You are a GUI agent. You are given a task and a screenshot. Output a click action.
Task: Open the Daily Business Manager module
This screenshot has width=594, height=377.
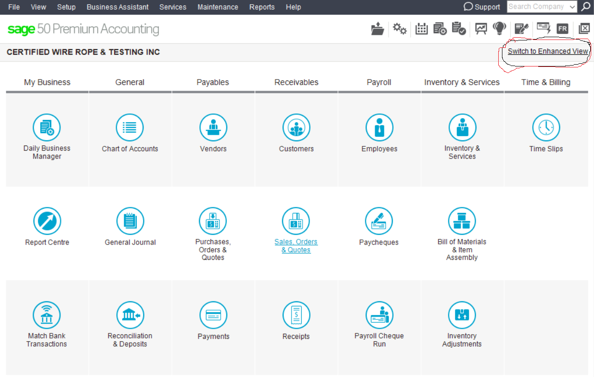(x=47, y=127)
